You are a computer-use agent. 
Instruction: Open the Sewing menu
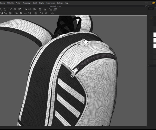click(x=2, y=3)
